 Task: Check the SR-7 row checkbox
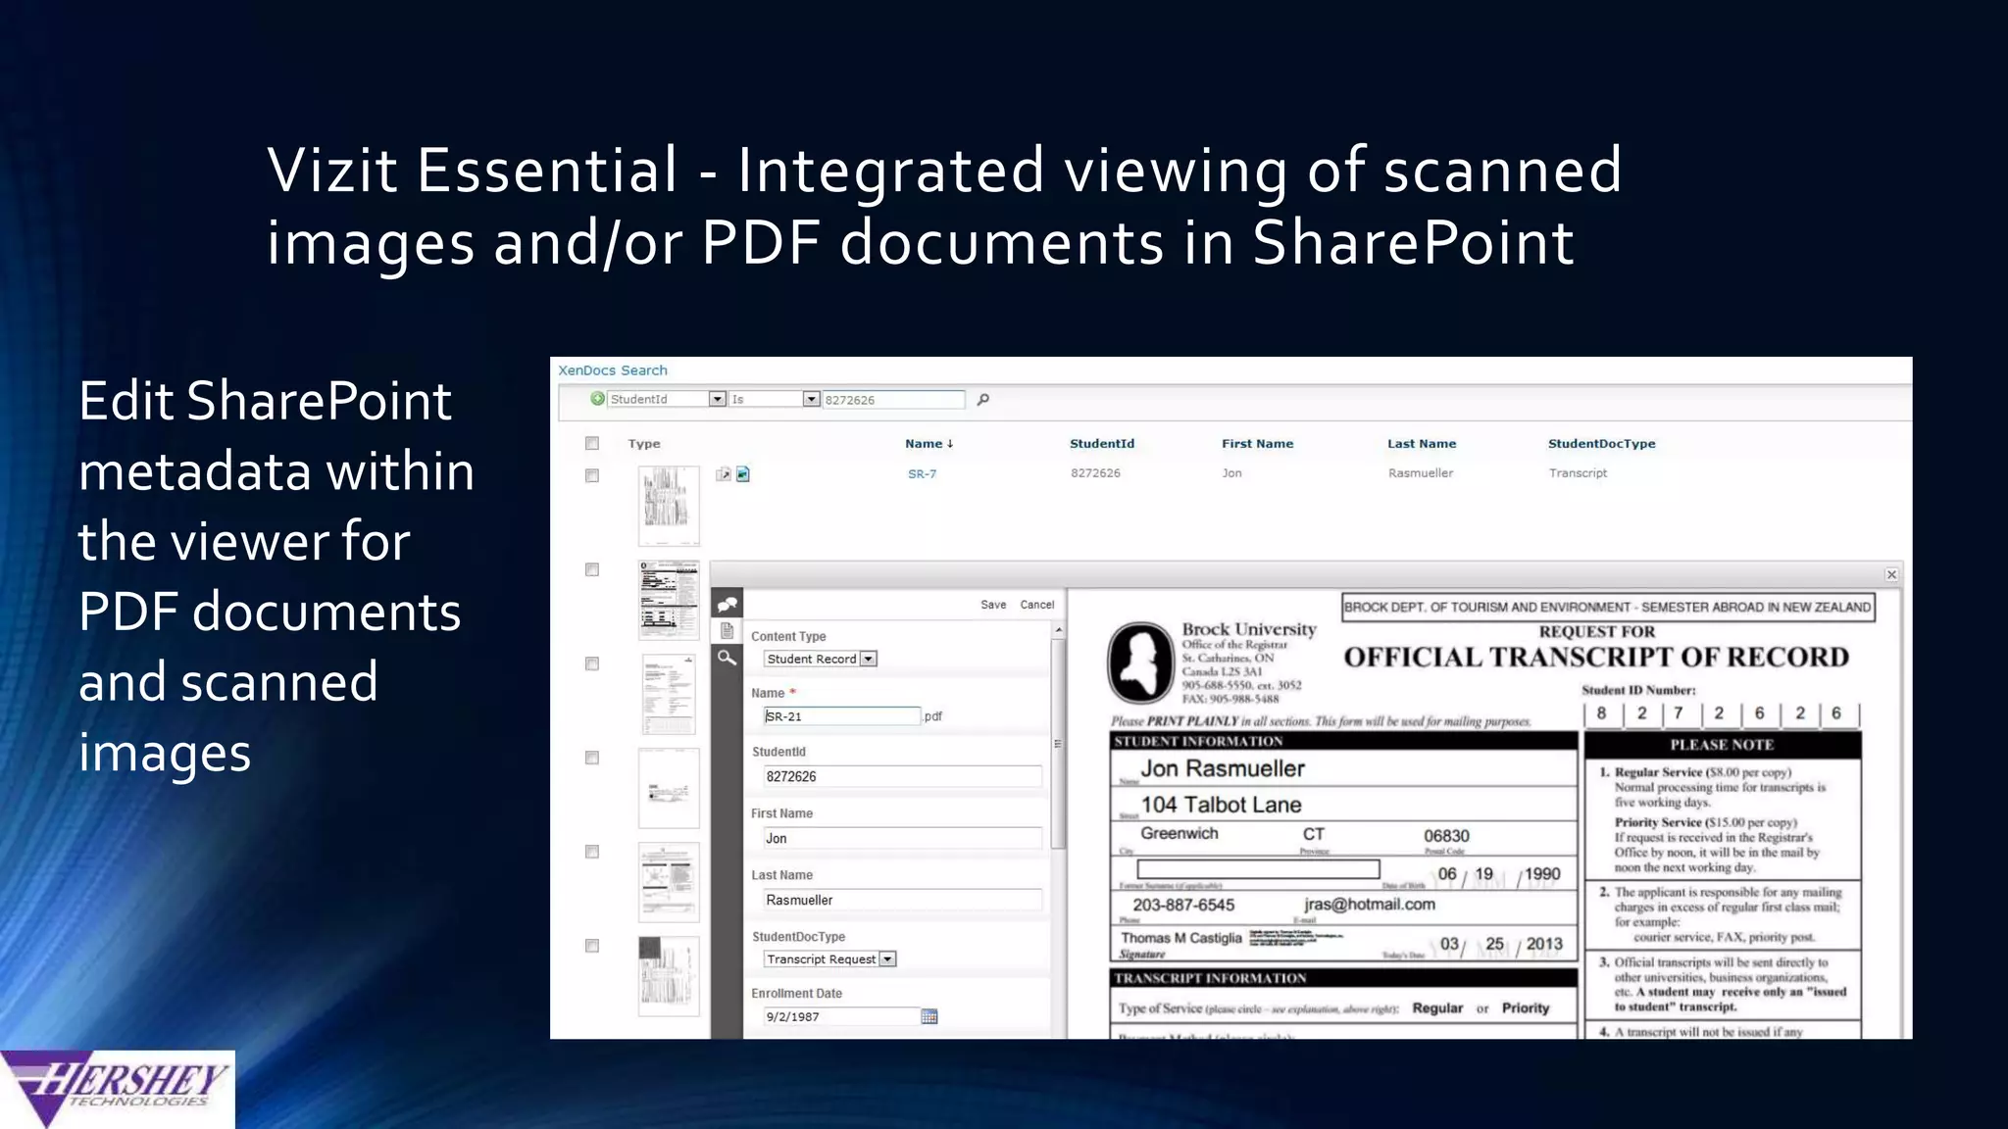pos(592,475)
